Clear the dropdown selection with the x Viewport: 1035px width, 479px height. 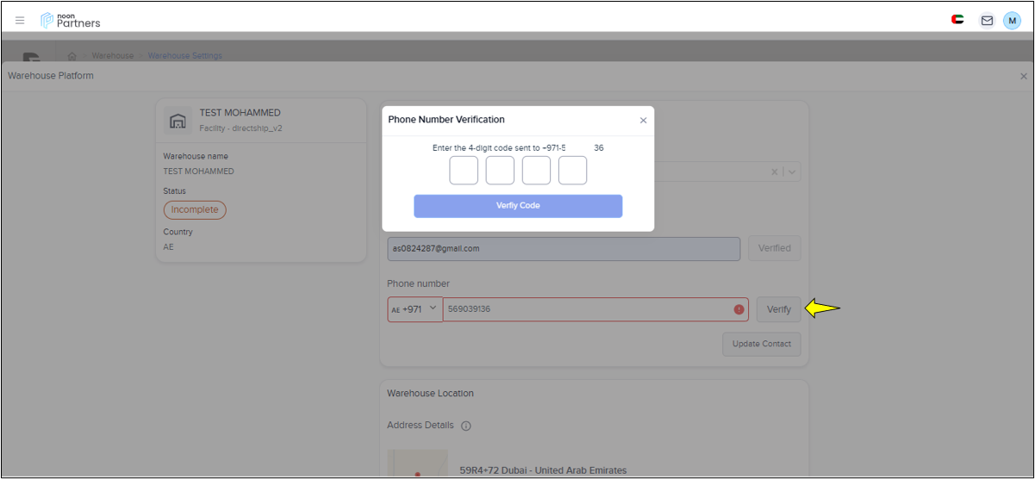pyautogui.click(x=774, y=171)
